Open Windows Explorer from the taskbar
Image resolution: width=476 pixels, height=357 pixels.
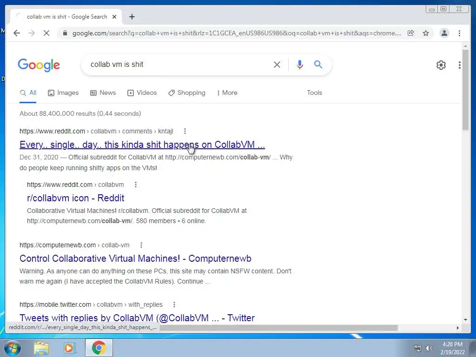41,348
